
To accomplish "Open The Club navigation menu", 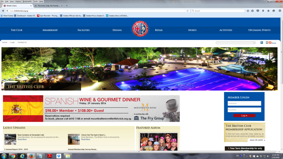I will (x=16, y=30).
